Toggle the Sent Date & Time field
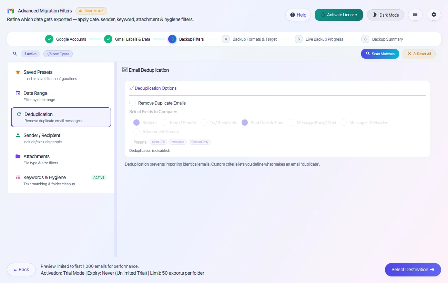 pyautogui.click(x=245, y=123)
